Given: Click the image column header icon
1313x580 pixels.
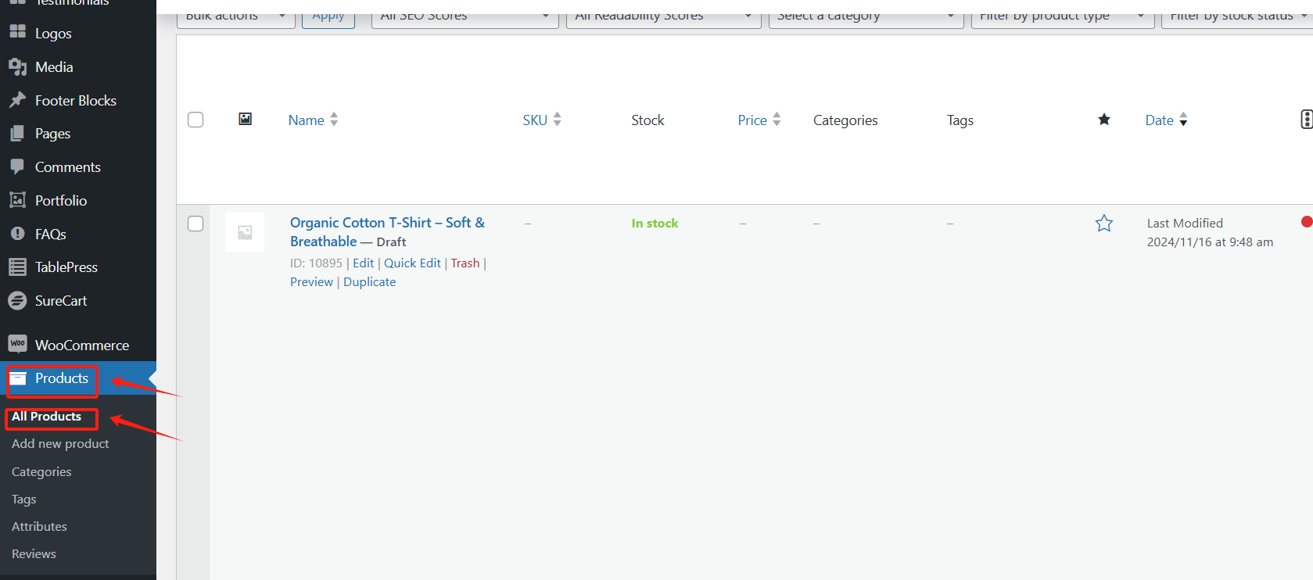Looking at the screenshot, I should point(245,119).
